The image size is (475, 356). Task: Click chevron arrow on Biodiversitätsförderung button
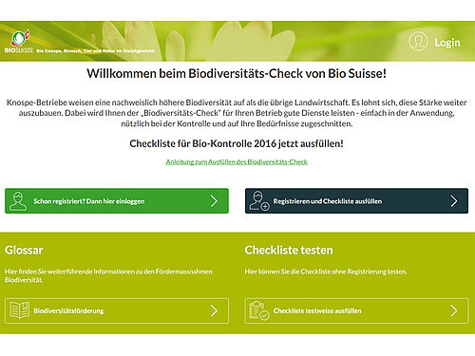click(x=215, y=310)
